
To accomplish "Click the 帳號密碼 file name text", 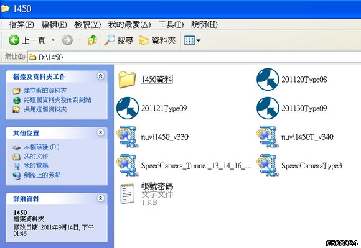I will (157, 186).
